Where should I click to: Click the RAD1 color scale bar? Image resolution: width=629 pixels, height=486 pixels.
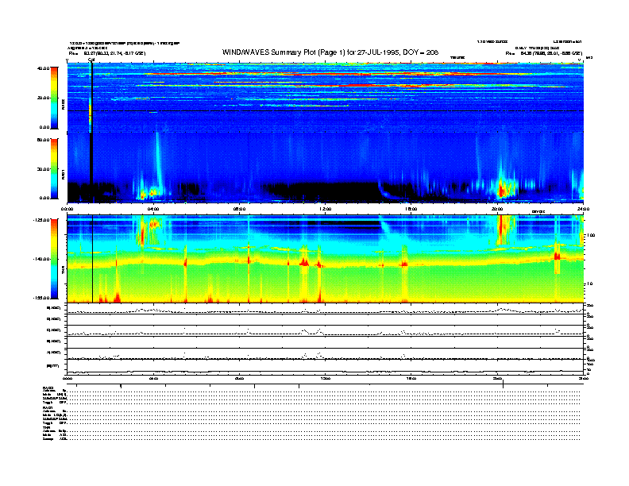(54, 168)
